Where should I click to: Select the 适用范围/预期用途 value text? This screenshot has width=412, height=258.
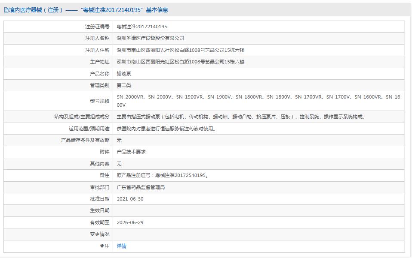[166, 129]
